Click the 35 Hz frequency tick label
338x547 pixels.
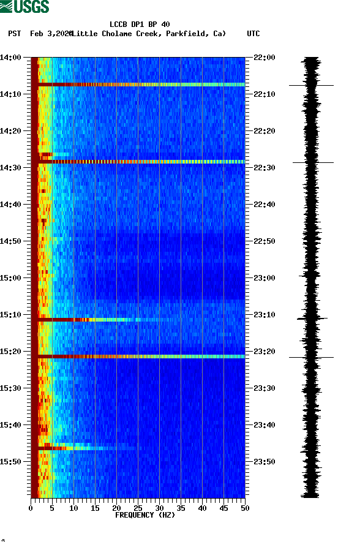click(181, 508)
